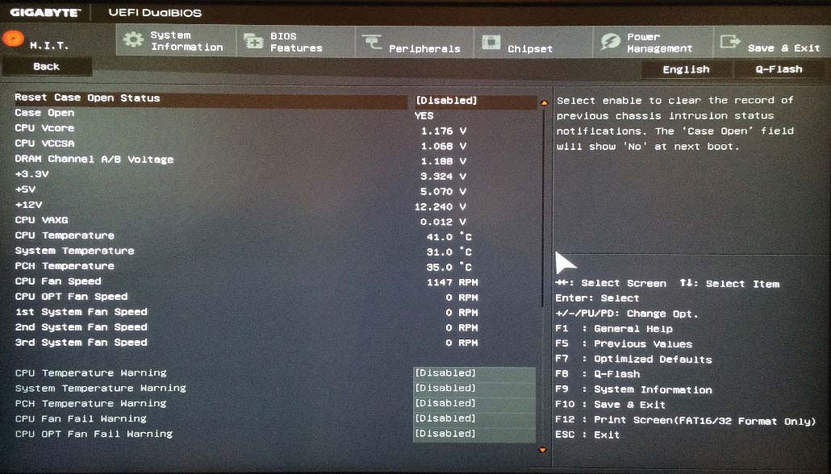
Task: Click the F9 System Information help line
Action: (x=633, y=389)
